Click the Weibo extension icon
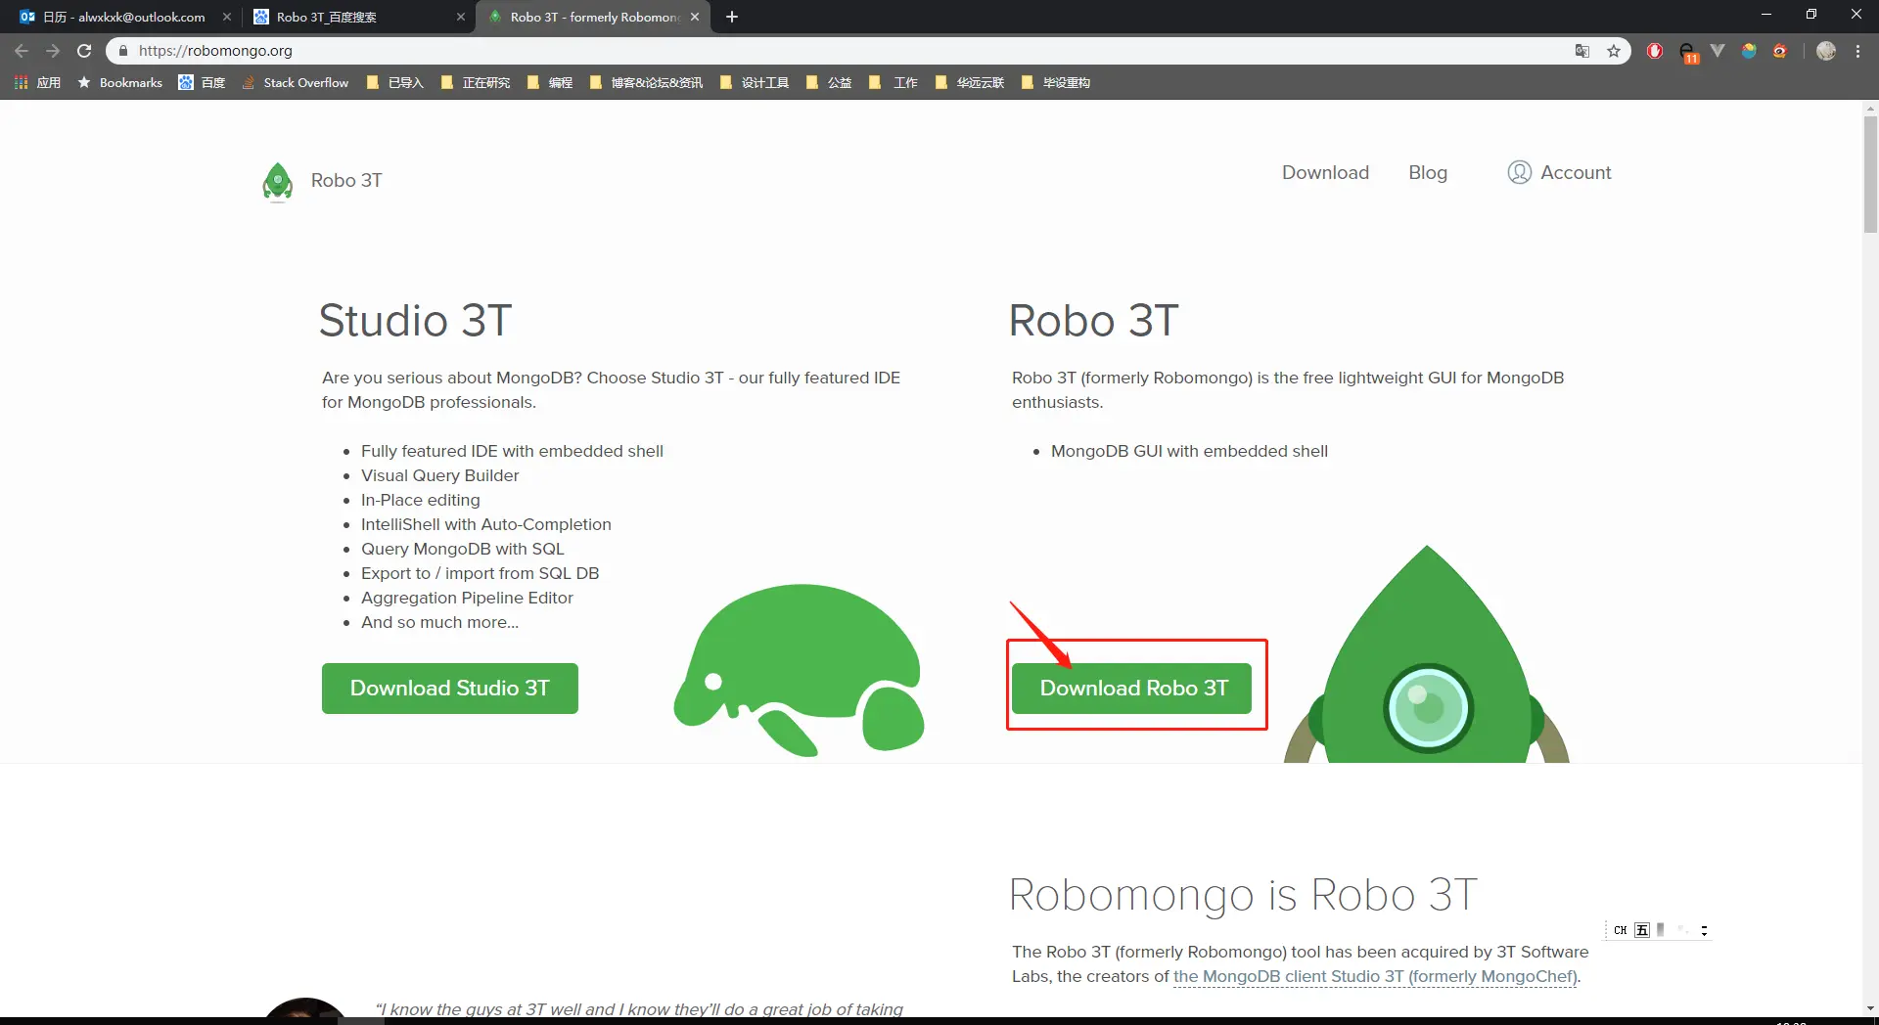 [x=1780, y=51]
